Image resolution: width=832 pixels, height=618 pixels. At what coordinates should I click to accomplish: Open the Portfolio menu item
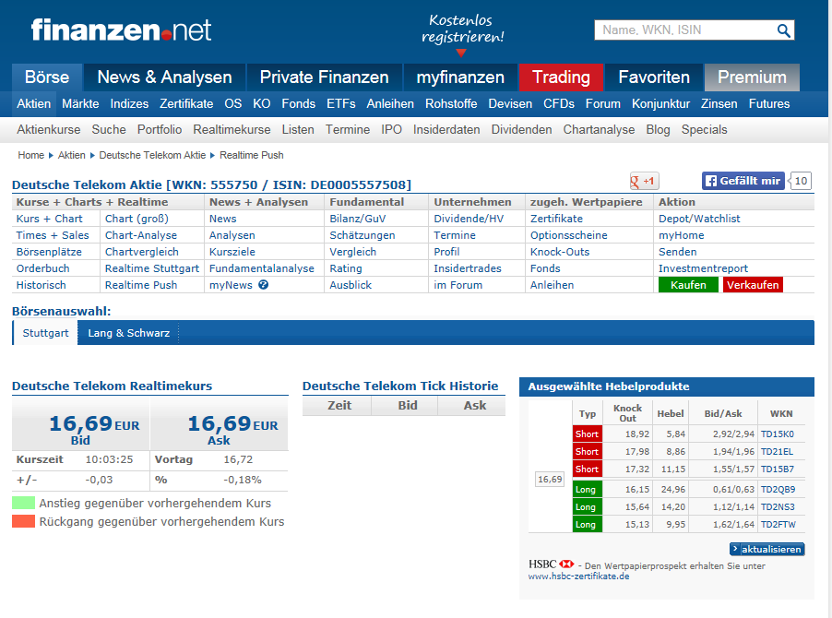(160, 130)
